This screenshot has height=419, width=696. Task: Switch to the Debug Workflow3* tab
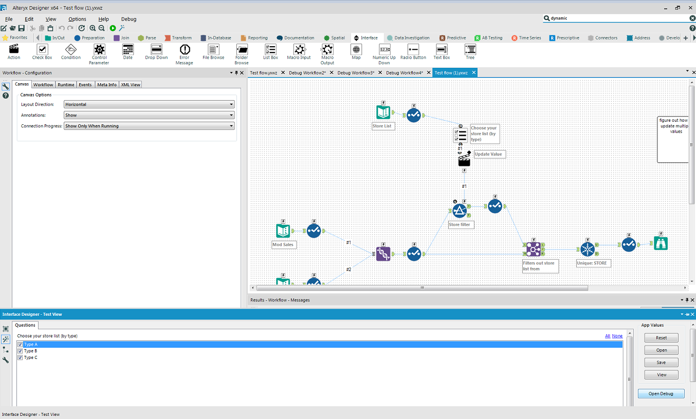[x=356, y=73]
